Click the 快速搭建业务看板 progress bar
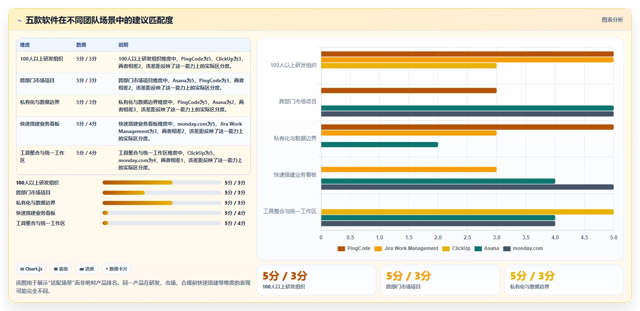Screen dimensions: 640x311 click(x=162, y=213)
